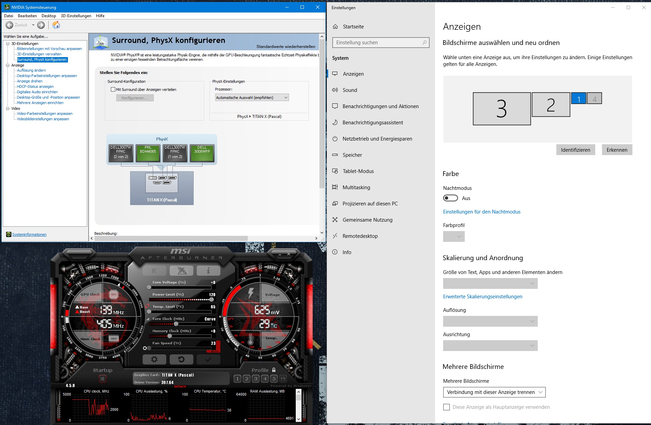Toggle the Nachtmodus switch
This screenshot has height=425, width=651.
click(451, 198)
